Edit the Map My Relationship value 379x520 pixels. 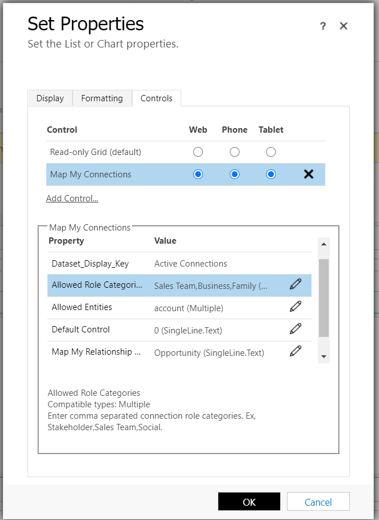296,351
